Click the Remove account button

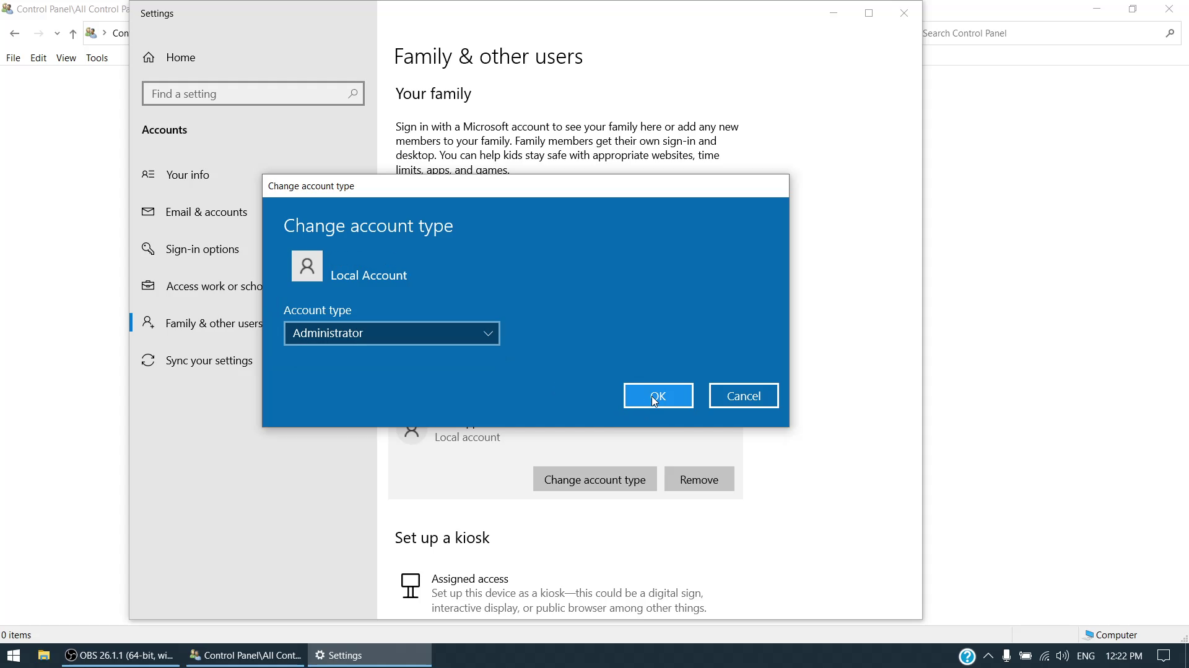(x=699, y=479)
